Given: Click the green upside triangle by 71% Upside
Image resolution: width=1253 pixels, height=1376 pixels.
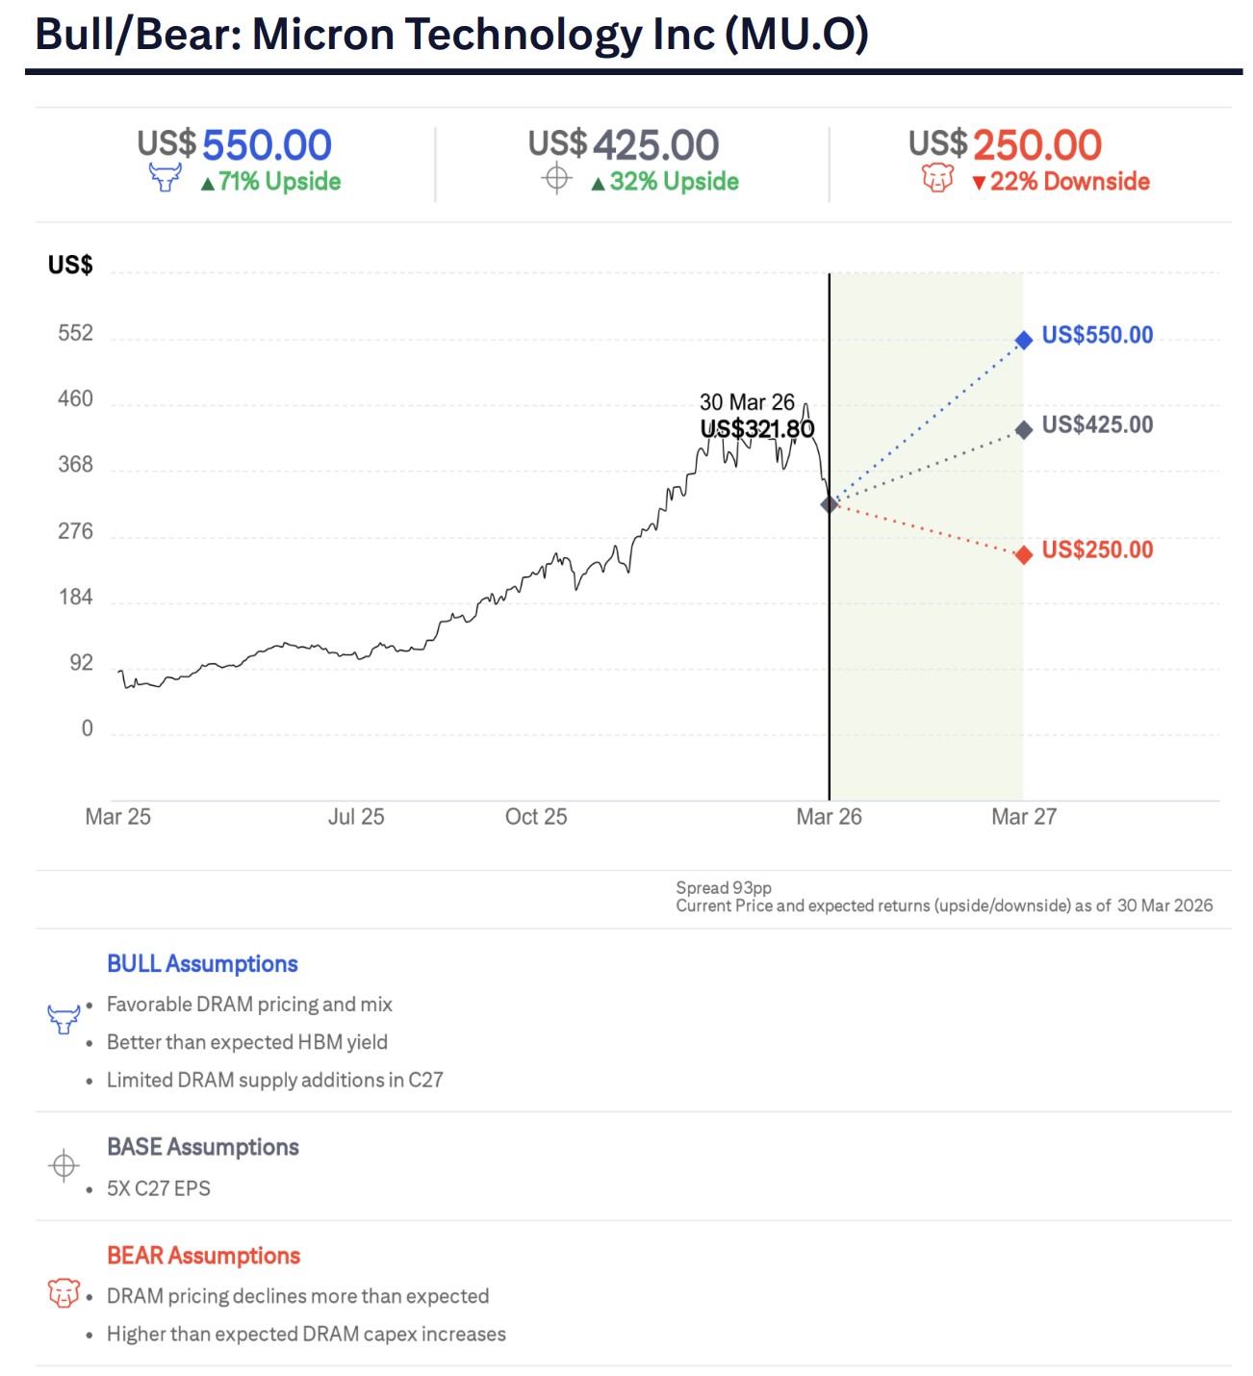Looking at the screenshot, I should [x=208, y=184].
